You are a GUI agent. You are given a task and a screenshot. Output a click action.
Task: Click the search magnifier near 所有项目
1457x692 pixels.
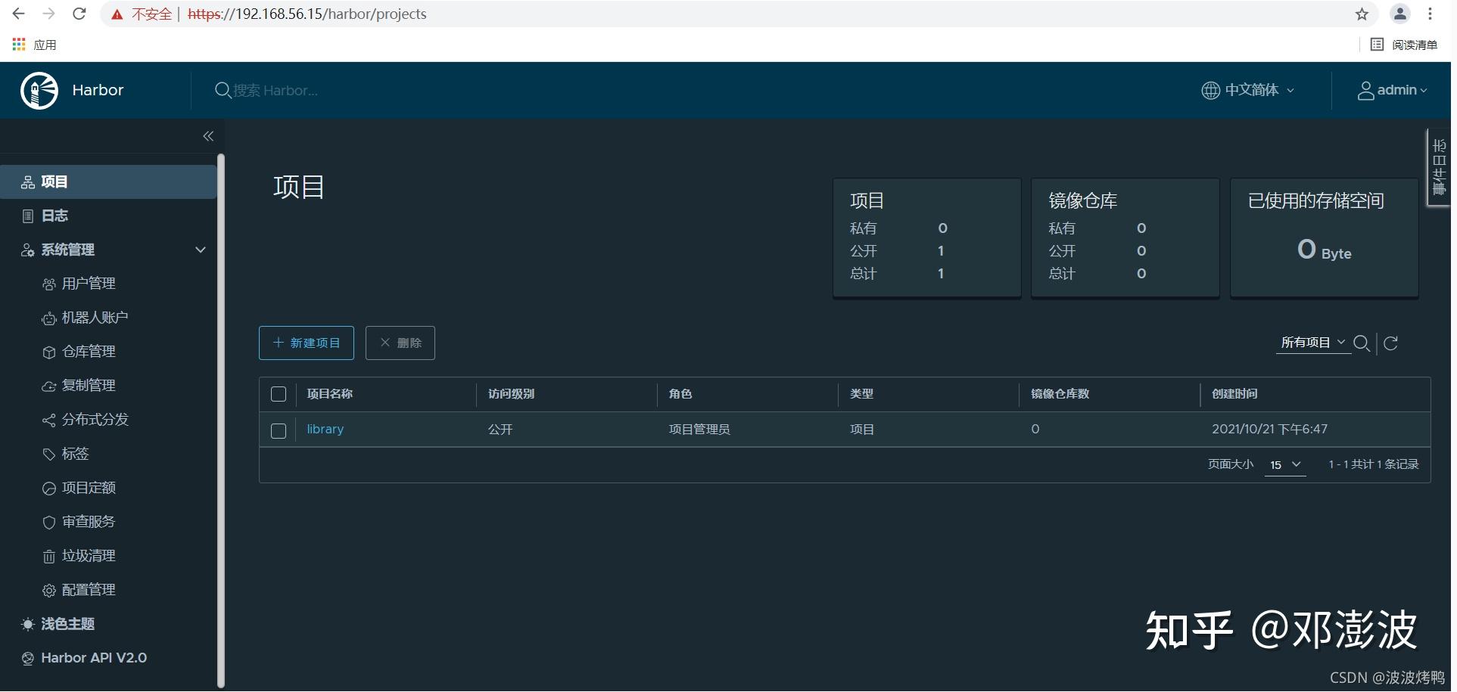1362,343
